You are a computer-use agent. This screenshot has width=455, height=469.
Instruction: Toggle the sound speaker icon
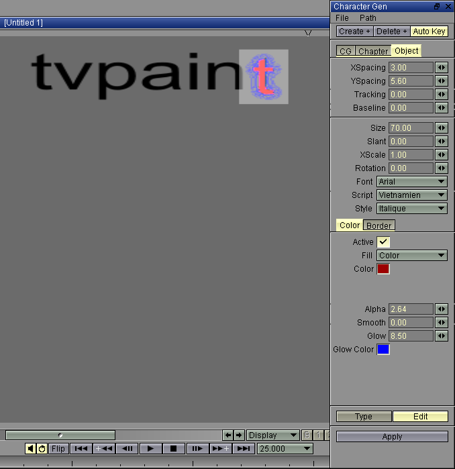pyautogui.click(x=30, y=449)
